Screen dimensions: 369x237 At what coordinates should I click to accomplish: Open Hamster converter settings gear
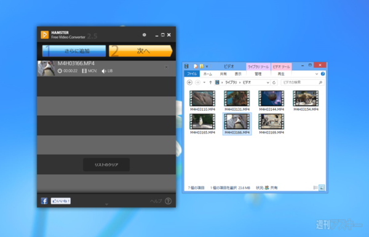pos(145,35)
